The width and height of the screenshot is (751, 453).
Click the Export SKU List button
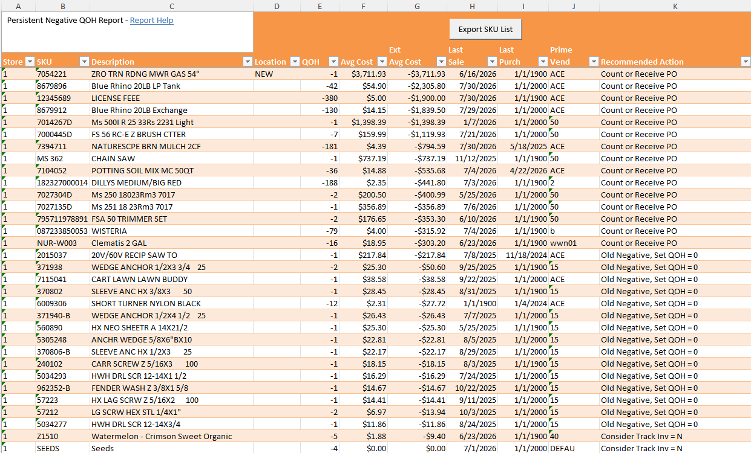pos(485,29)
